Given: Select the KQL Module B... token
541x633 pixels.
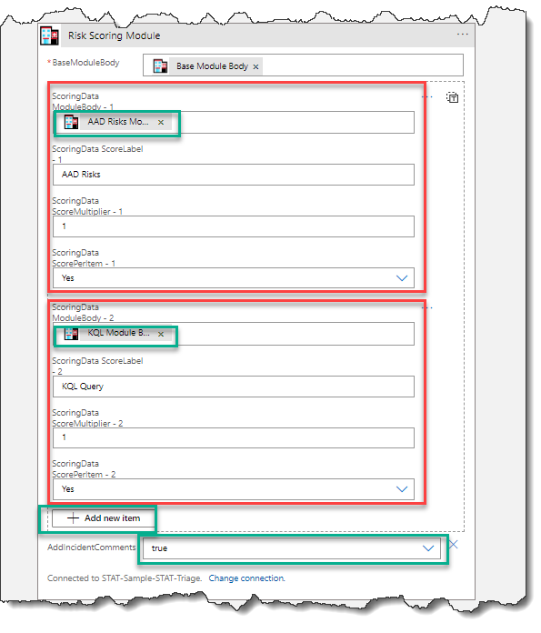Looking at the screenshot, I should tap(116, 334).
